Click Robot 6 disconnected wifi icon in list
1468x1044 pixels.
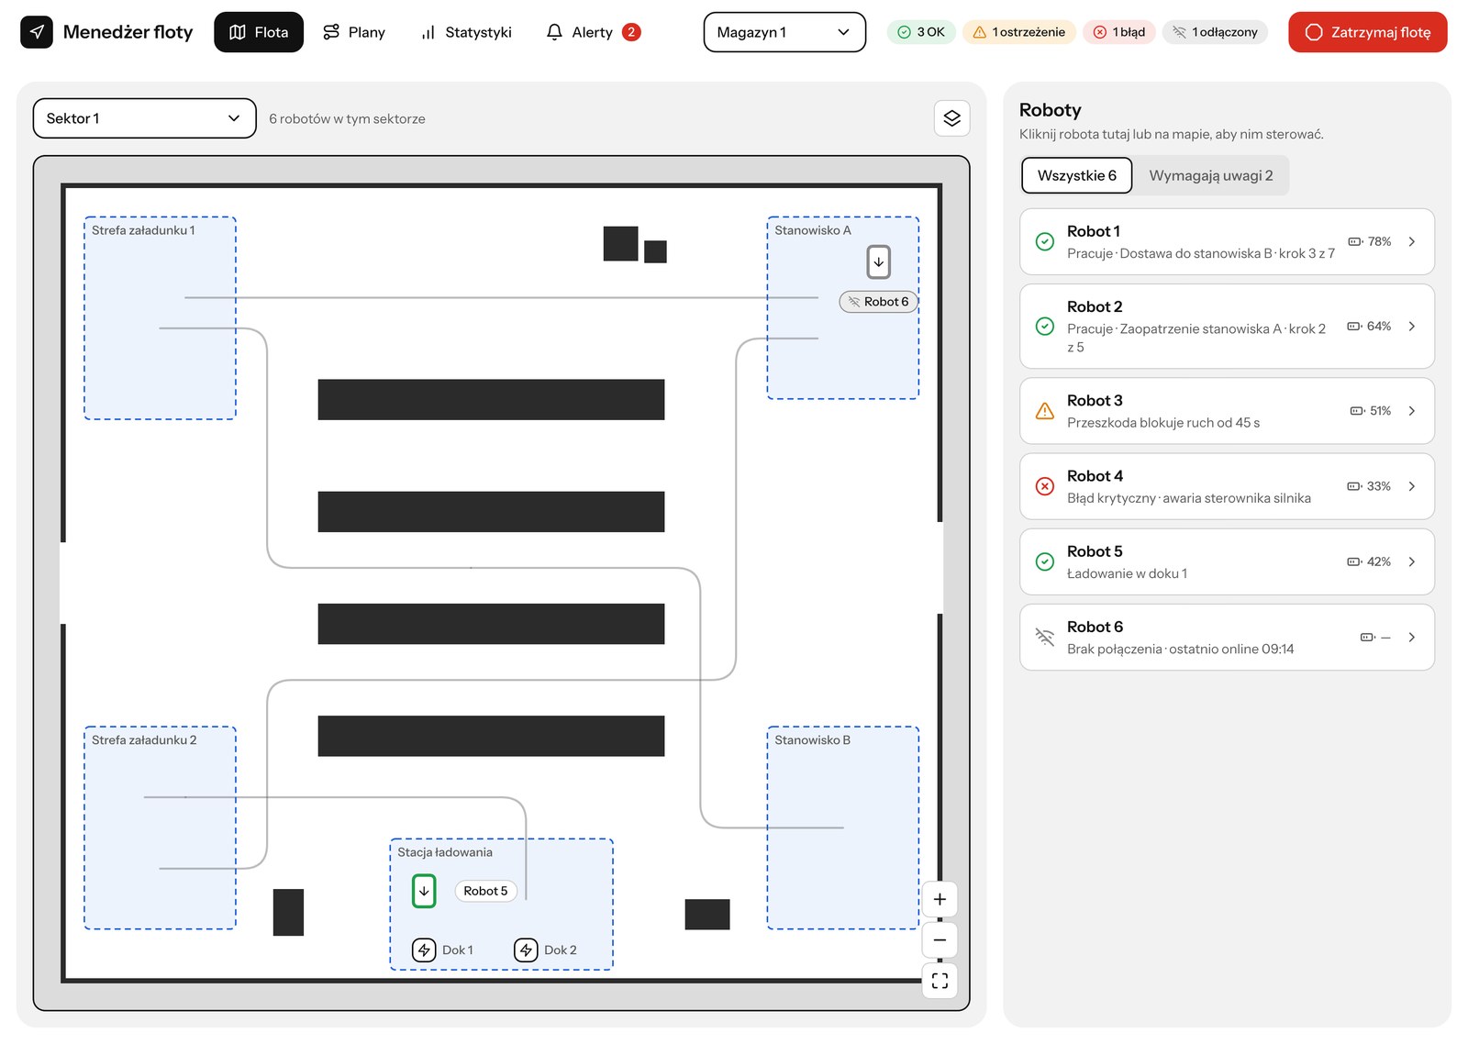pyautogui.click(x=1044, y=637)
